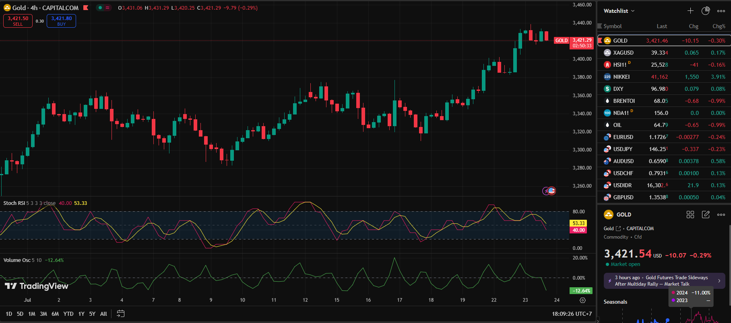The image size is (731, 323).
Task: Select the 1M date range tab
Action: click(x=32, y=314)
